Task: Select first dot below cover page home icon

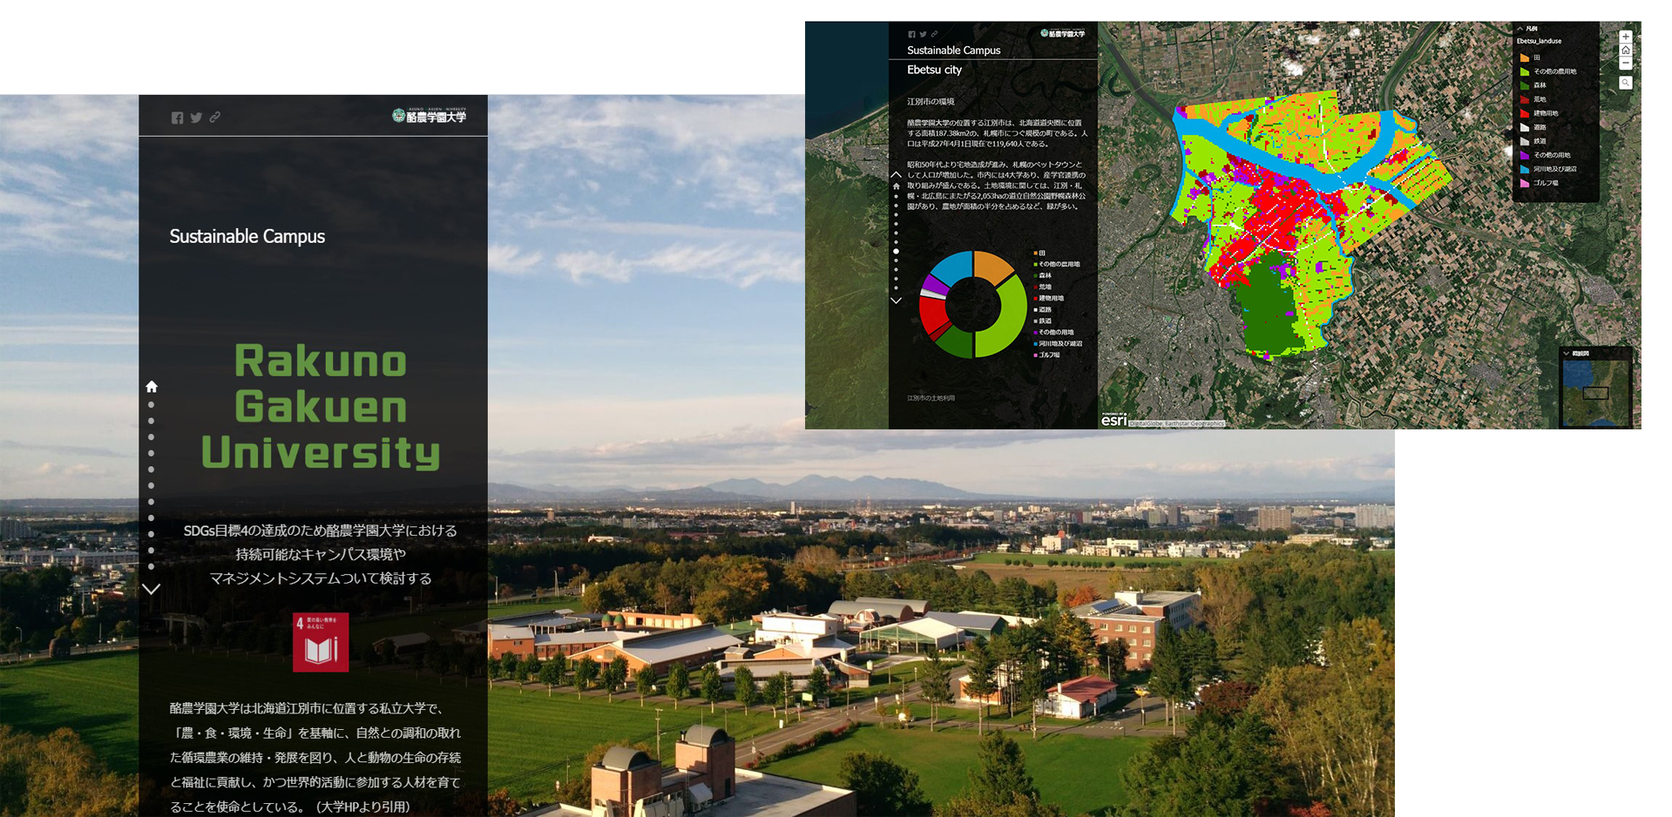Action: [x=152, y=405]
